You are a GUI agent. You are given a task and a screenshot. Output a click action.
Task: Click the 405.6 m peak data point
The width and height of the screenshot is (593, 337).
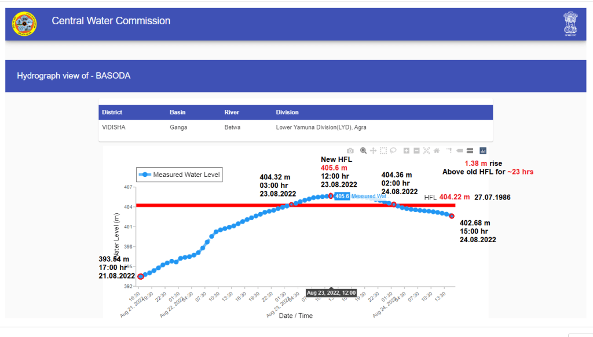click(x=331, y=196)
